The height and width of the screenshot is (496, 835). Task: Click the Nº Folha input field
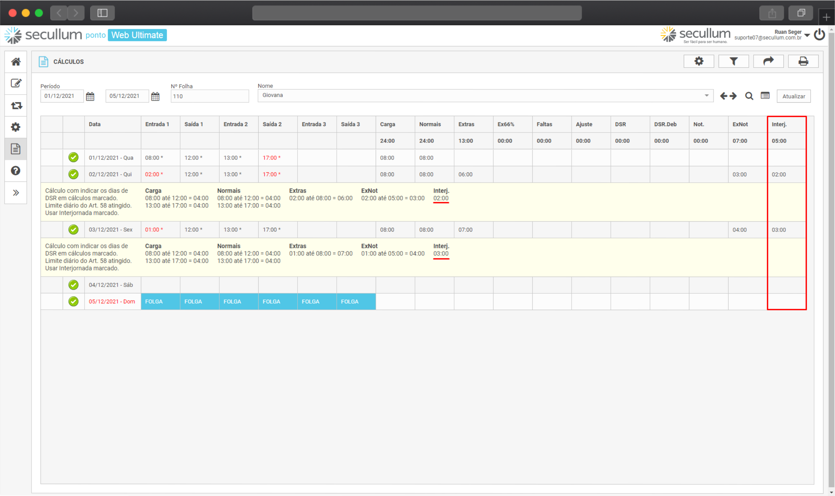pos(209,96)
